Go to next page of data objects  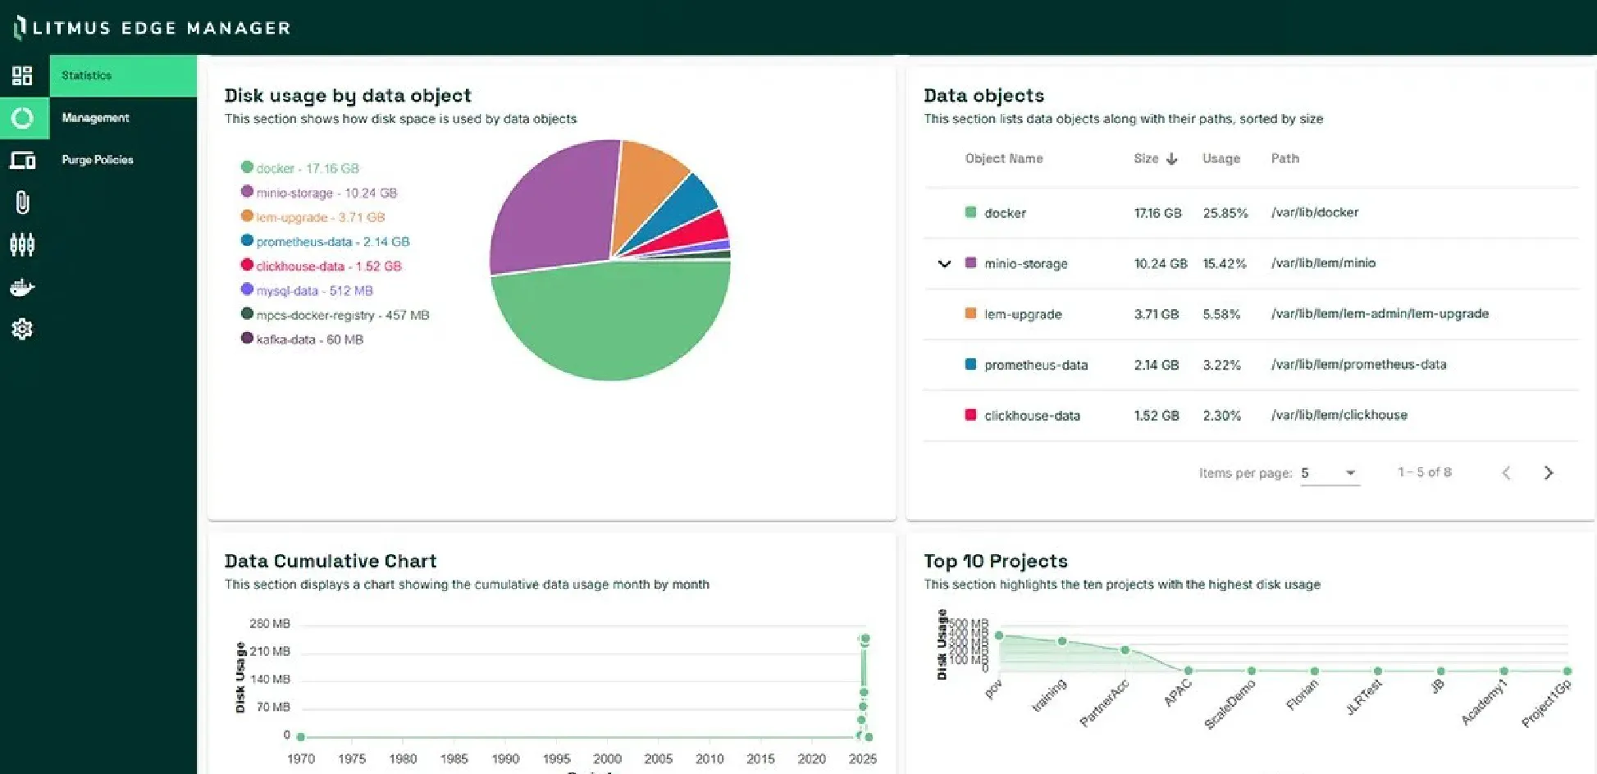click(1549, 472)
